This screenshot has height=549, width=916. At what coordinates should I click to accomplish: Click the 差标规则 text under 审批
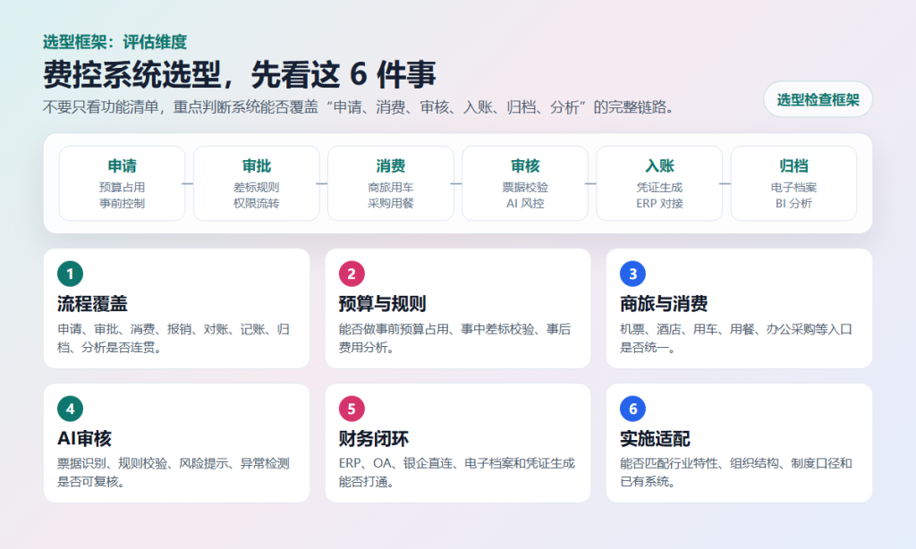257,188
